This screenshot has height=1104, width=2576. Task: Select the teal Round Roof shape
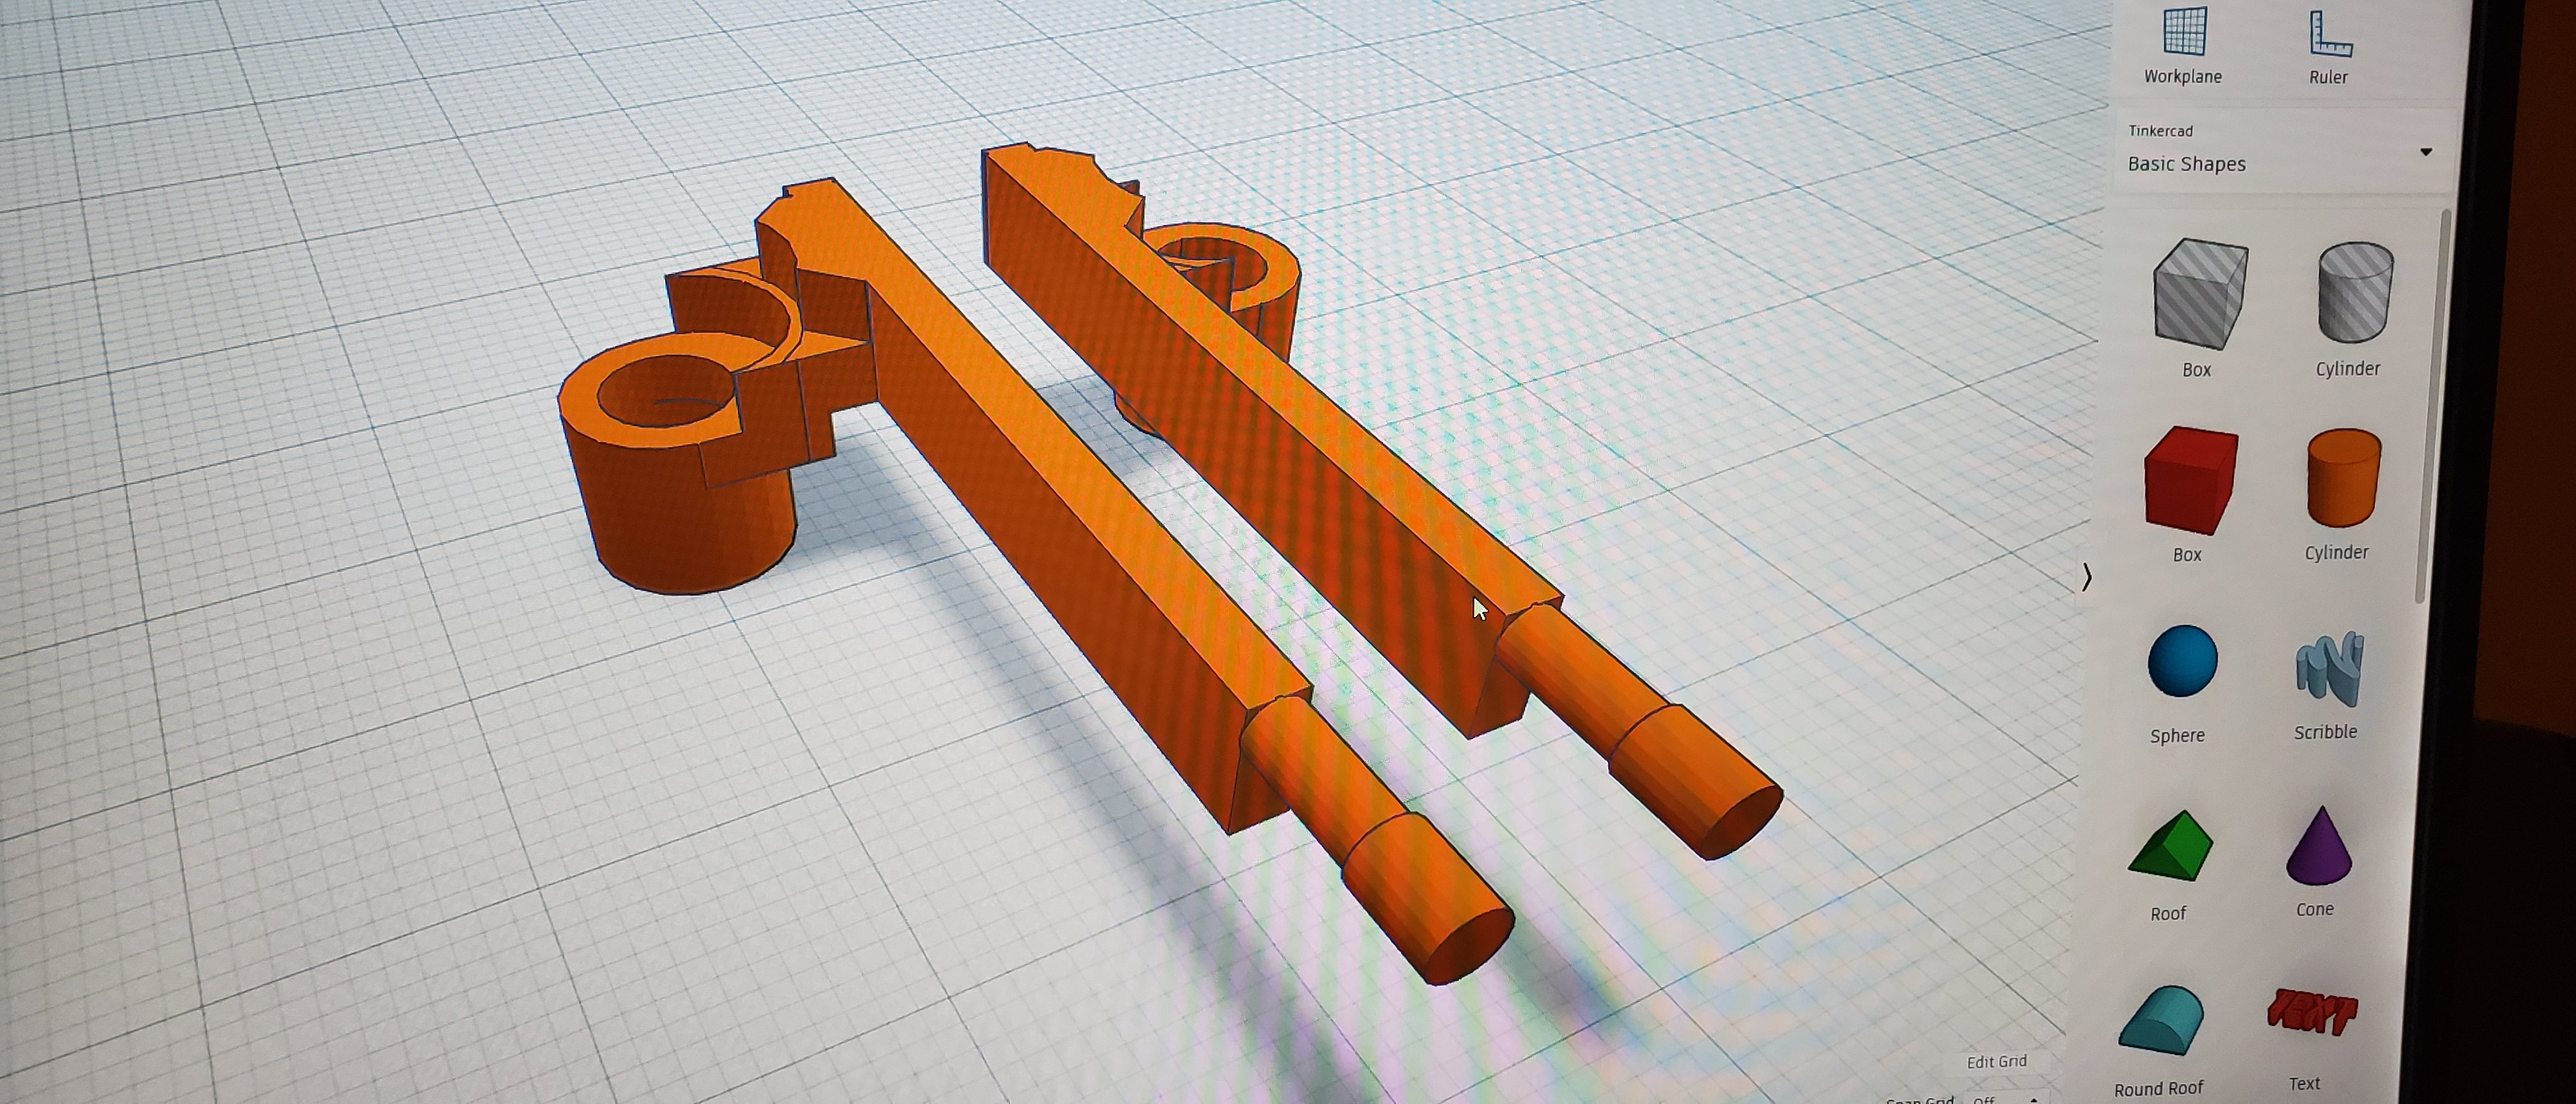pos(2160,1041)
